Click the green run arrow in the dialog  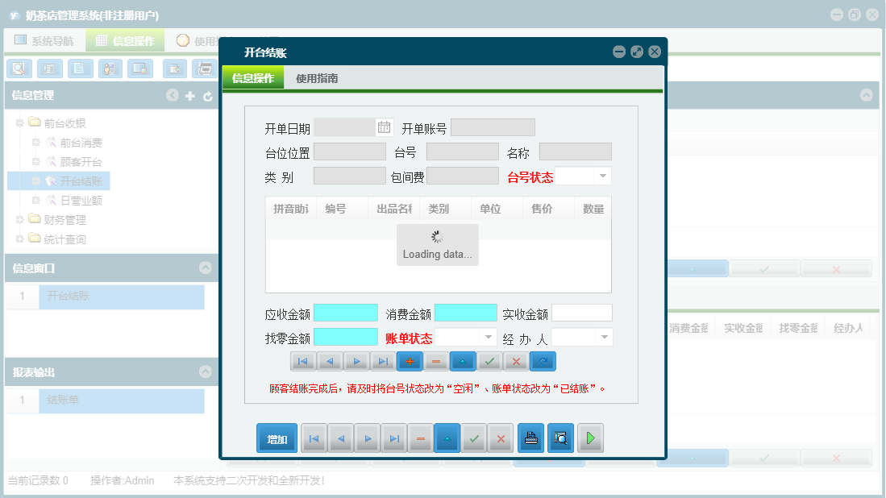591,438
